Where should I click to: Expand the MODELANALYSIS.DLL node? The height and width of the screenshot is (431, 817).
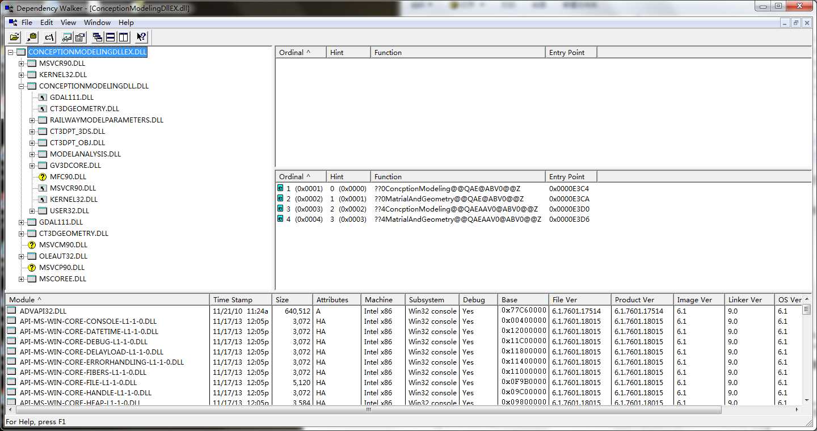point(32,154)
